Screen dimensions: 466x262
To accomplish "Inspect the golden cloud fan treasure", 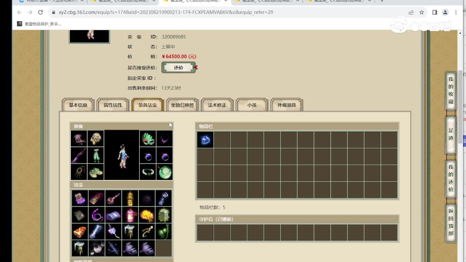I will click(x=147, y=215).
